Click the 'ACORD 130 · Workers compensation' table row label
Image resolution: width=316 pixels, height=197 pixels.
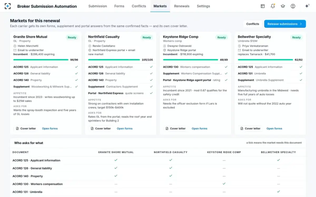pyautogui.click(x=38, y=184)
